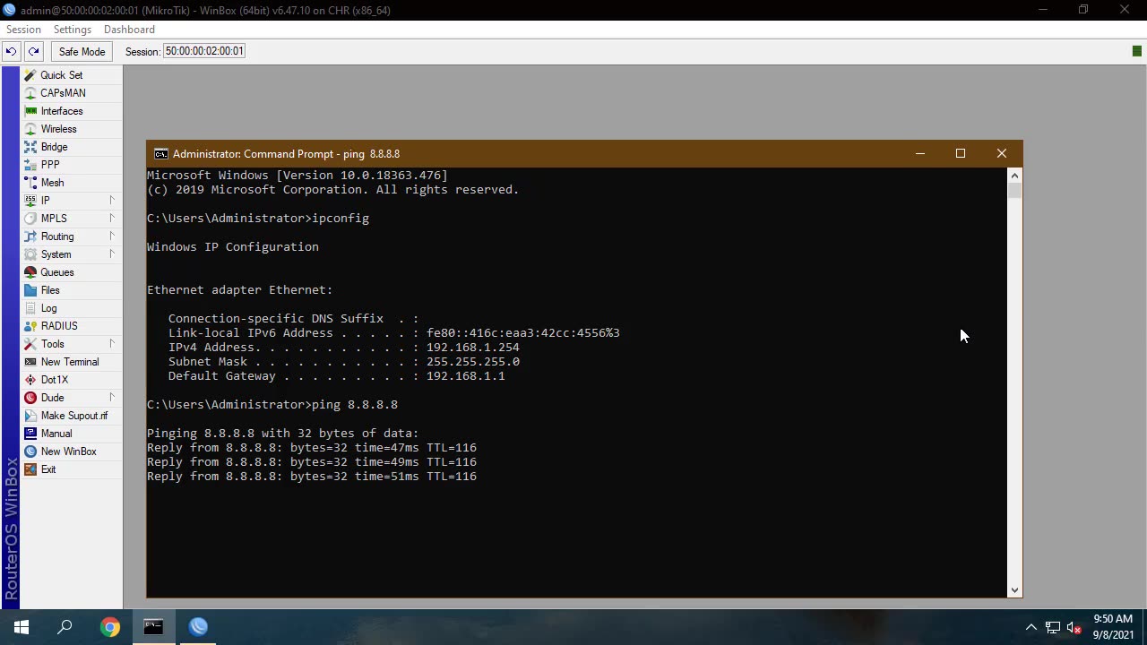The height and width of the screenshot is (645, 1147).
Task: Click the 'ping 8.8.8.8' command line
Action: [272, 405]
